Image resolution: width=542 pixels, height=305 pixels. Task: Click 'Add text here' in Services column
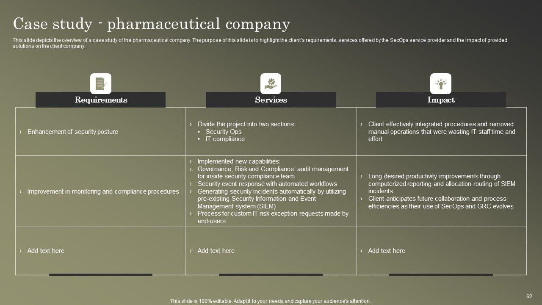216,251
